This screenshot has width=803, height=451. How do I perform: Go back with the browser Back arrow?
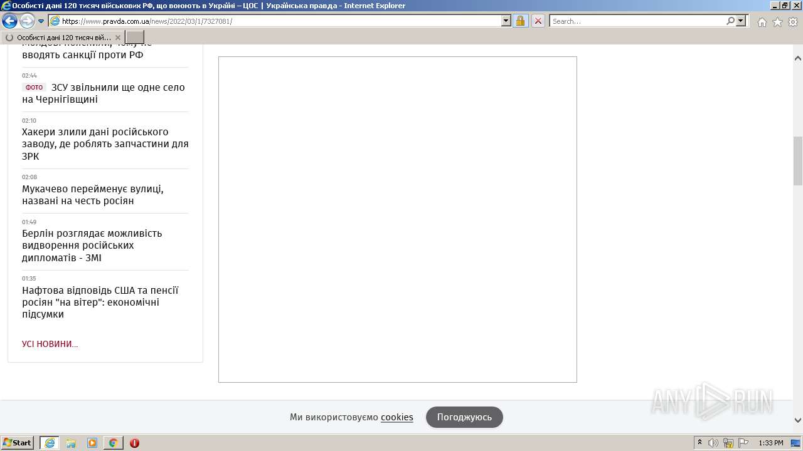click(9, 21)
